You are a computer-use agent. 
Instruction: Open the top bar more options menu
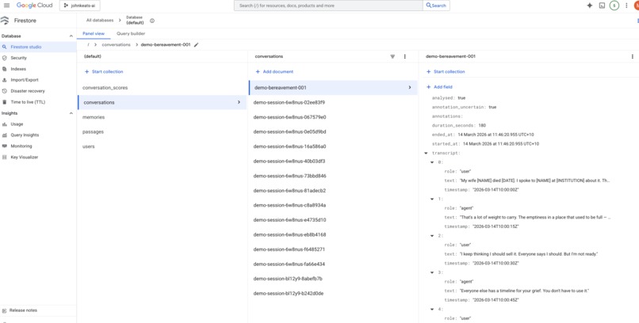(x=626, y=6)
